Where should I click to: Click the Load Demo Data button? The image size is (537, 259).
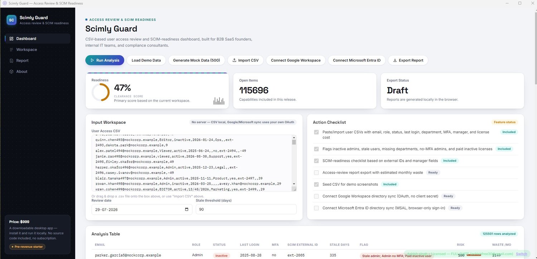[146, 60]
